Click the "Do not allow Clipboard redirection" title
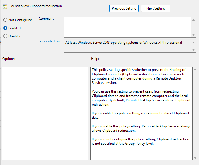 [x=36, y=6]
